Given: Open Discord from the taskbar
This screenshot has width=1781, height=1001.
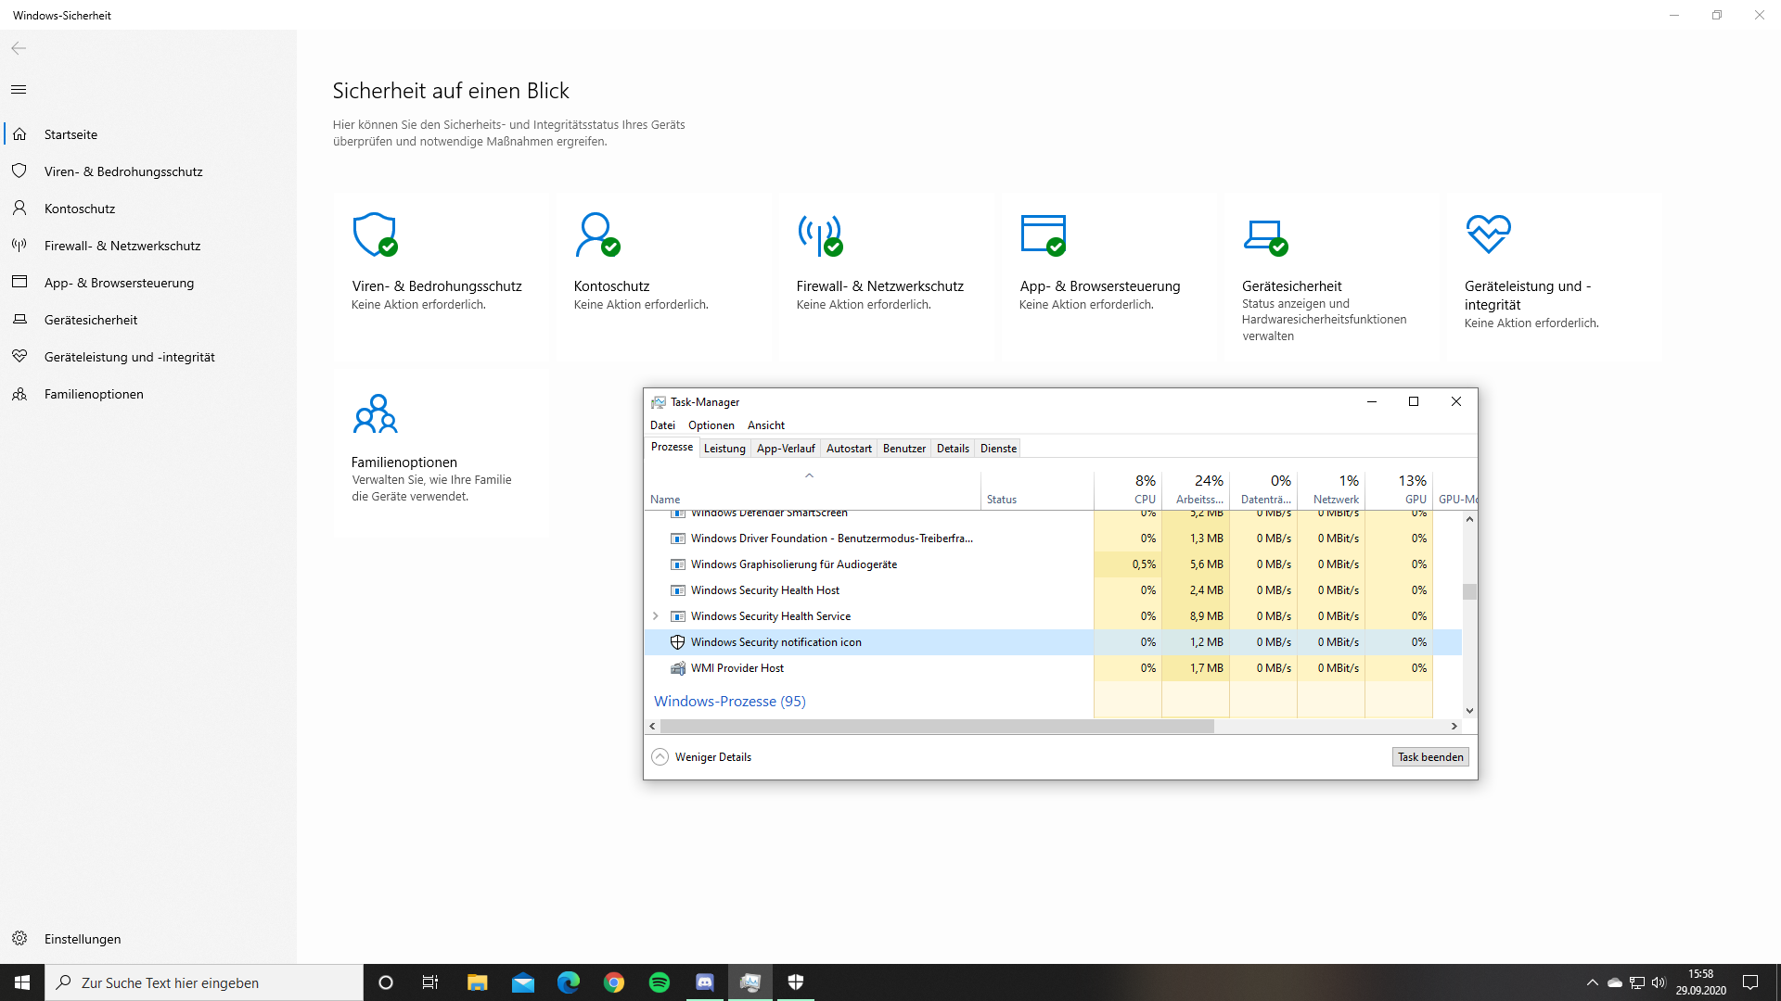Looking at the screenshot, I should click(x=705, y=982).
